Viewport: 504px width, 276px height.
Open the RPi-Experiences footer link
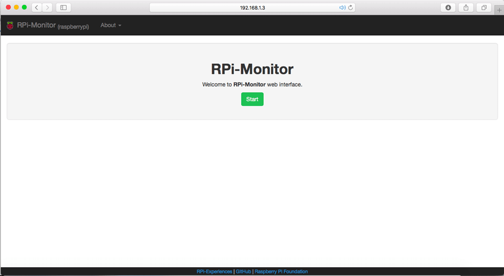(215, 272)
